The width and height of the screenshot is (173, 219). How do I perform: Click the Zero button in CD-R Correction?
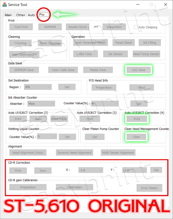(43, 171)
